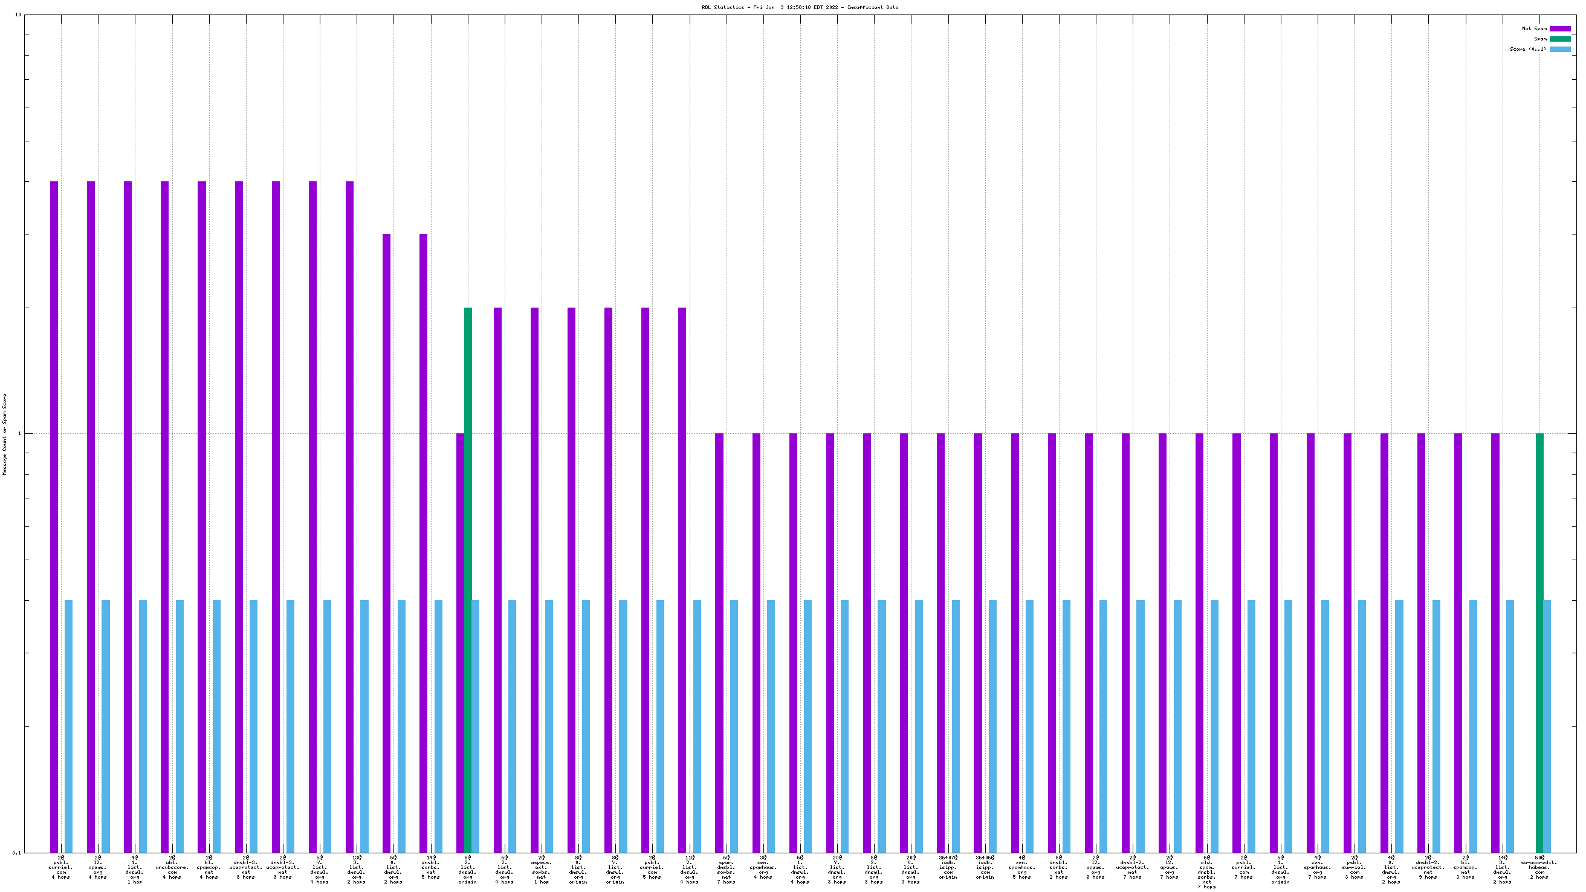
Task: Click the '1.list.dnswl.org 1 hop' axis label
Action: 135,869
